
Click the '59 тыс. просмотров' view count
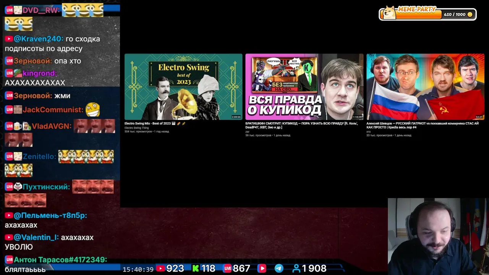[258, 135]
